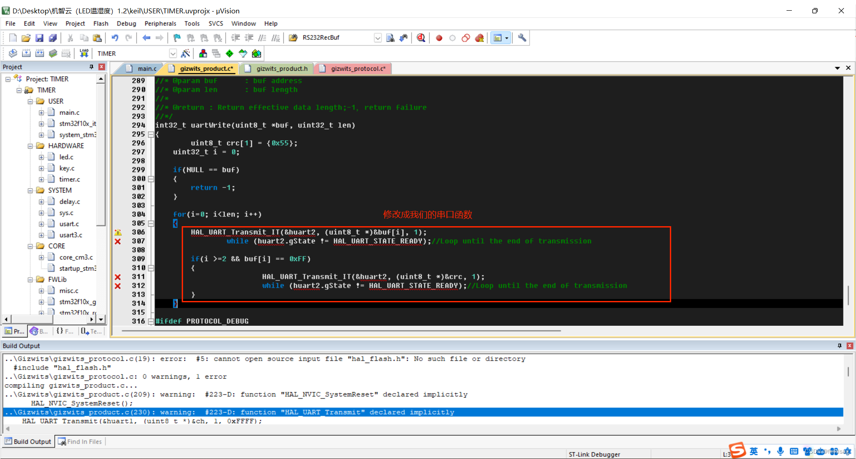Click the Project panel's down arrow
Image resolution: width=856 pixels, height=459 pixels.
tap(101, 319)
